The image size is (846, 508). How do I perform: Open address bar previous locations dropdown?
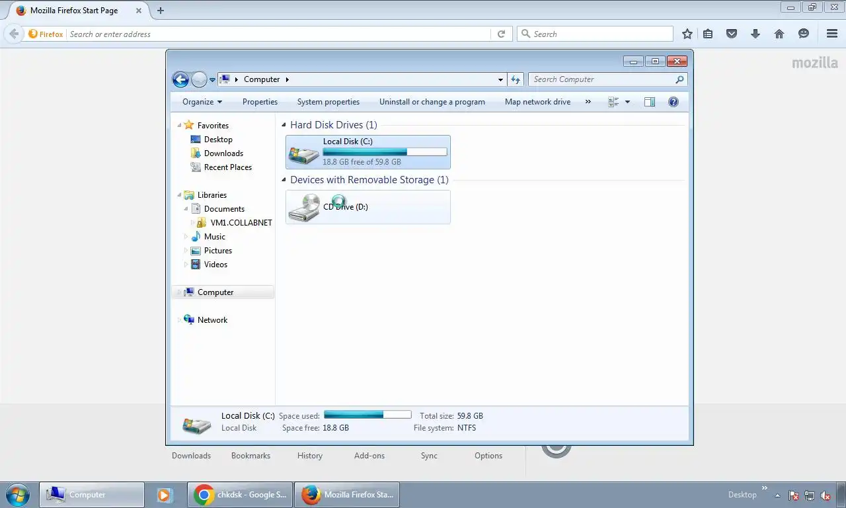500,79
